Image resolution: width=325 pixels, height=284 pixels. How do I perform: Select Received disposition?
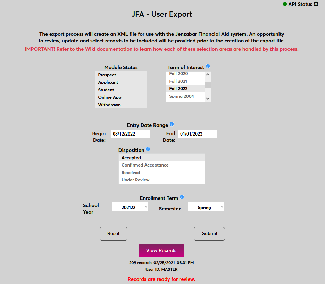click(x=161, y=173)
